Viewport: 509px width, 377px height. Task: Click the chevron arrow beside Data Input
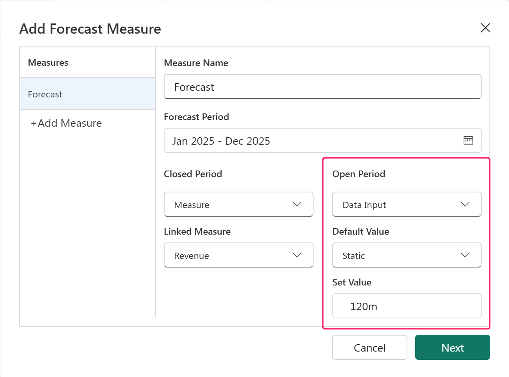465,204
